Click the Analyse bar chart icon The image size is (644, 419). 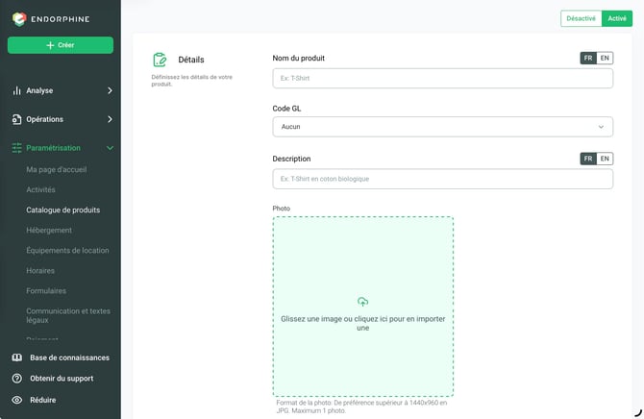[16, 90]
